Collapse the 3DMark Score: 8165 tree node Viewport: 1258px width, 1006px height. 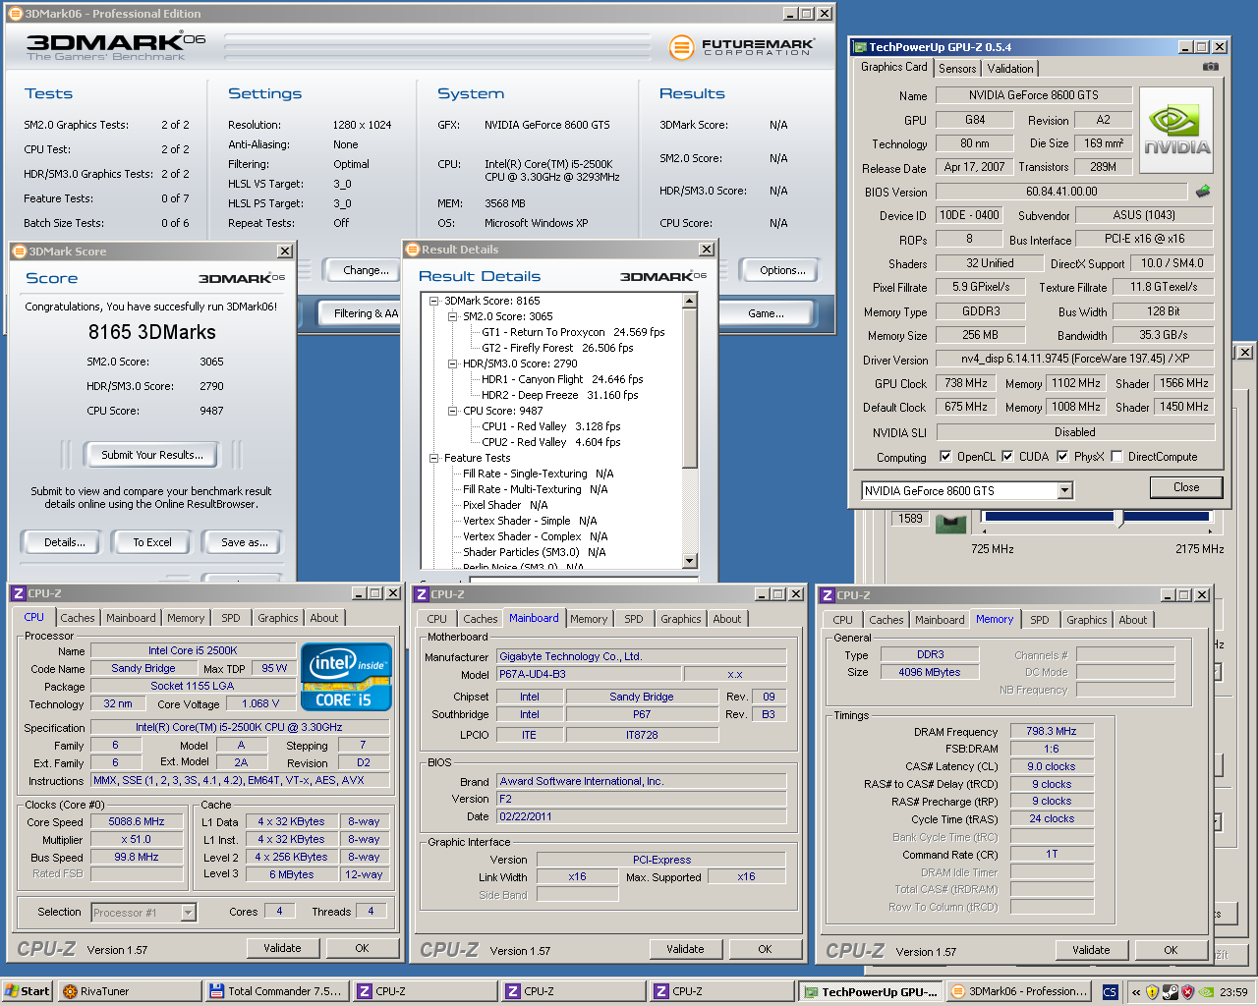click(433, 301)
